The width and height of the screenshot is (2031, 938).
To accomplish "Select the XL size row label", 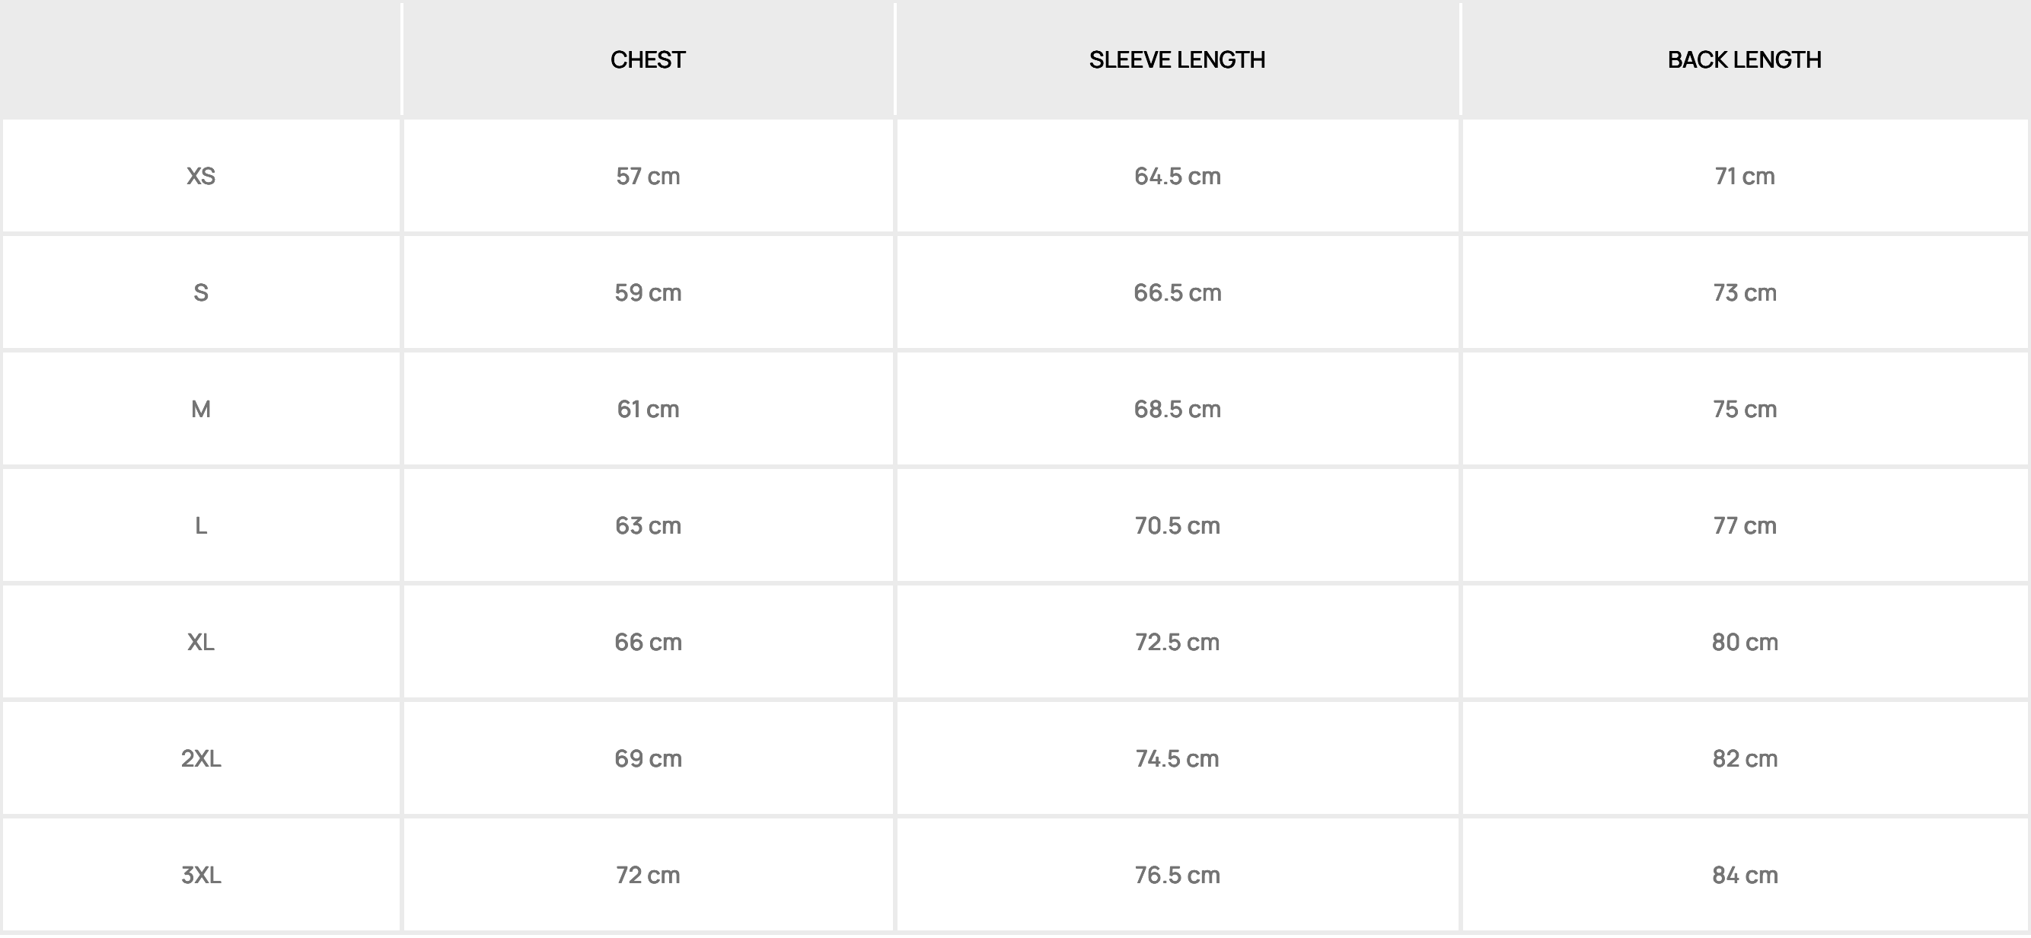I will [201, 643].
